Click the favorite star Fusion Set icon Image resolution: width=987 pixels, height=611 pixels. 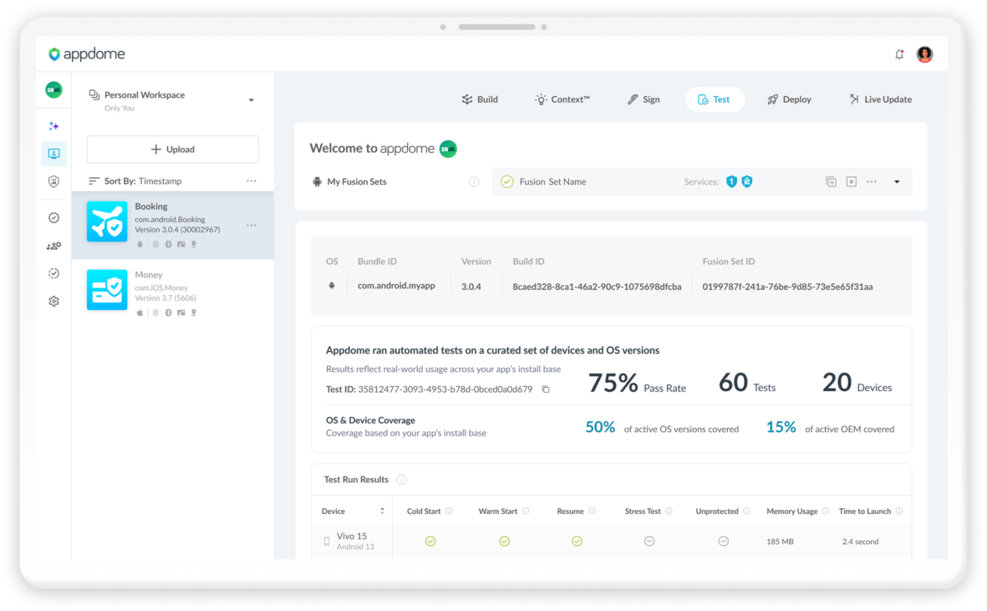click(x=851, y=182)
